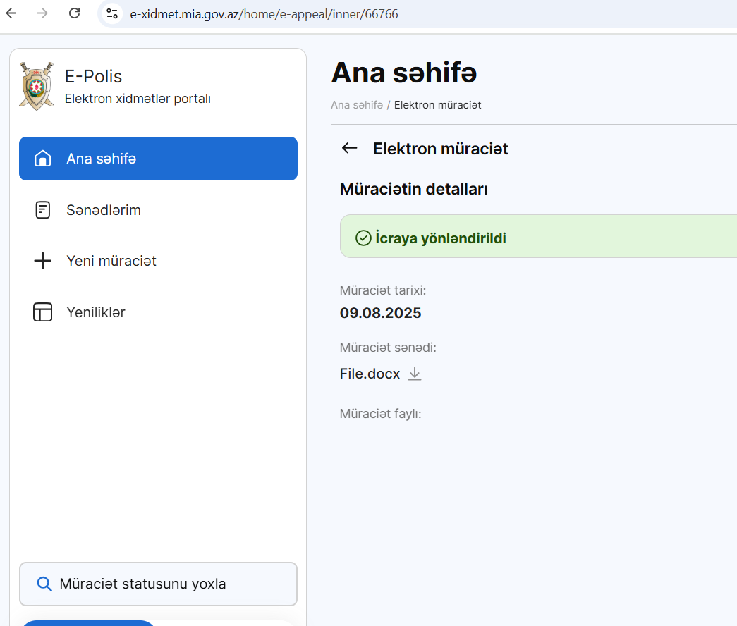
Task: Download File.docx using the download icon
Action: [x=415, y=374]
